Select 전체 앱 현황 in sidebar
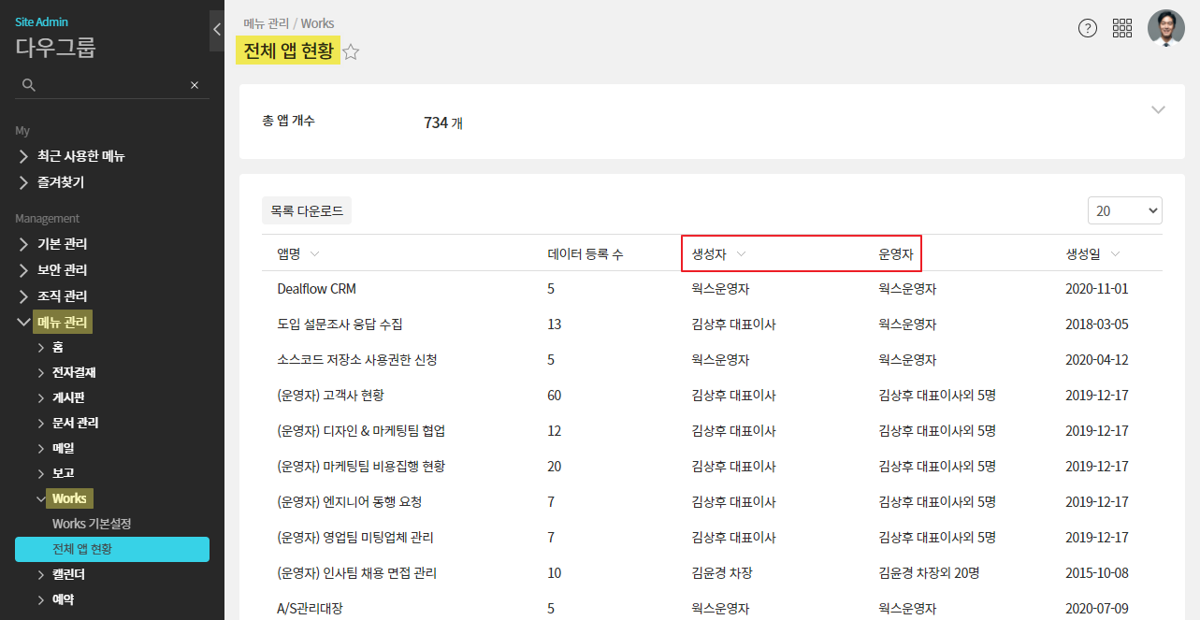1200x620 pixels. [111, 549]
